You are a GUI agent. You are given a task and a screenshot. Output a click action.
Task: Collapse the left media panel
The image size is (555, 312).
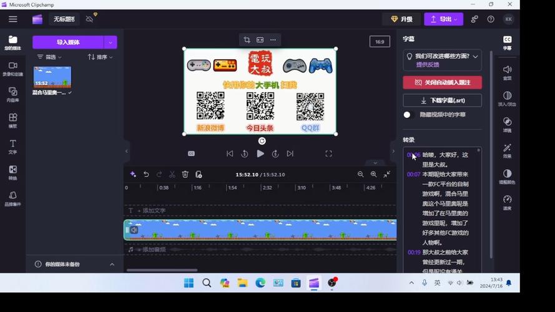pyautogui.click(x=126, y=152)
